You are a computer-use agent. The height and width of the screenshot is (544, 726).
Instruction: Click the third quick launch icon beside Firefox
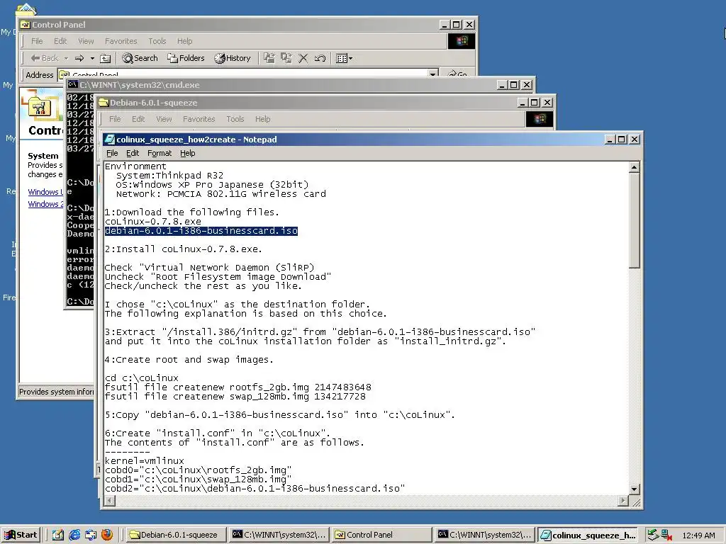pyautogui.click(x=91, y=535)
